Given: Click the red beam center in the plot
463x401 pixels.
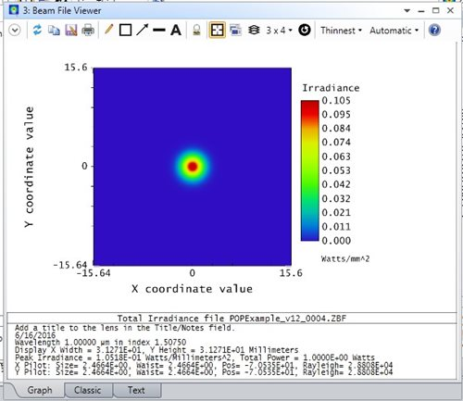Looking at the screenshot, I should 193,167.
